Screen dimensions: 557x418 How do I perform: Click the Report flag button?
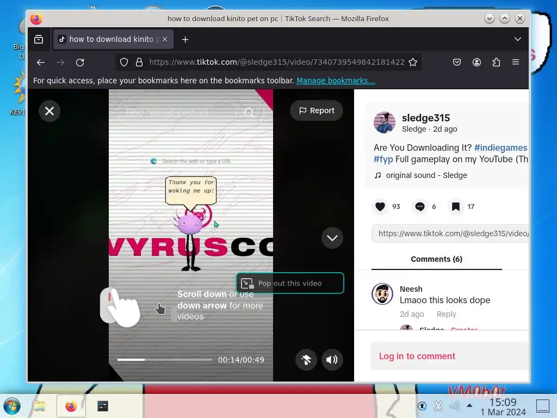click(317, 110)
